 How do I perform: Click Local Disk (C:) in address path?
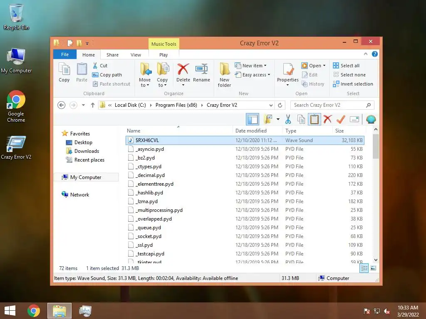(x=130, y=105)
